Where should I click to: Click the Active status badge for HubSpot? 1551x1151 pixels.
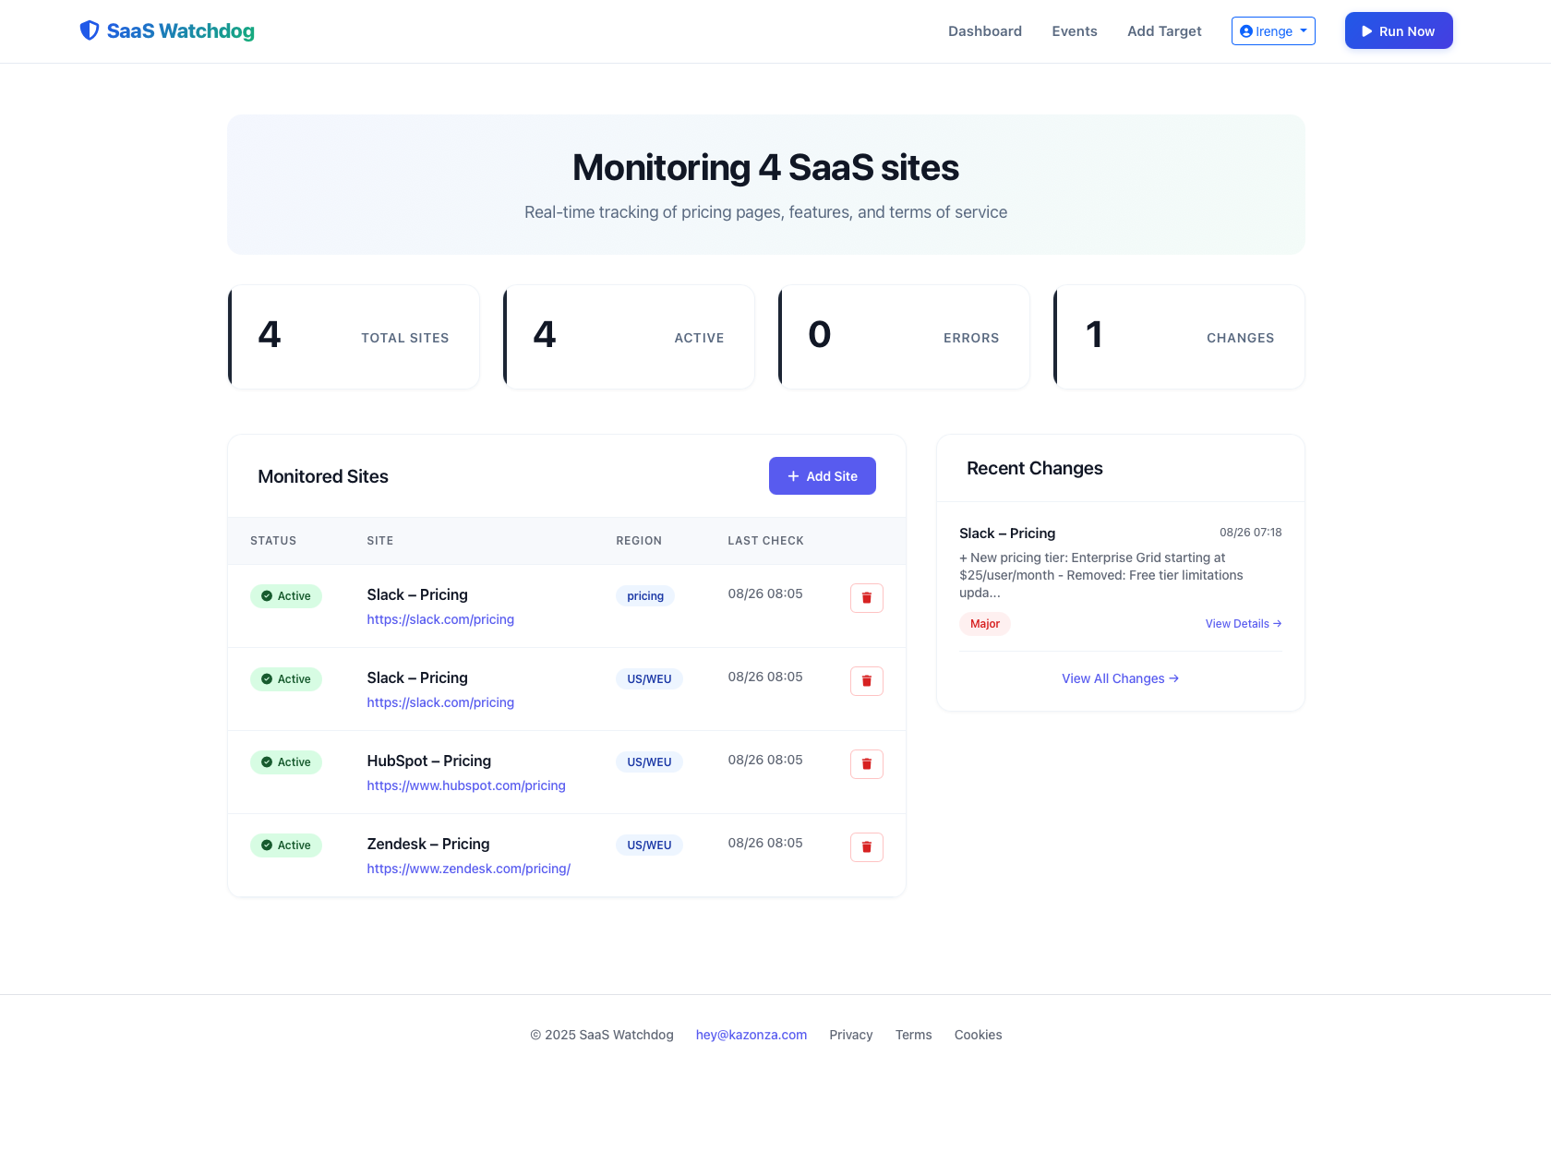point(286,762)
